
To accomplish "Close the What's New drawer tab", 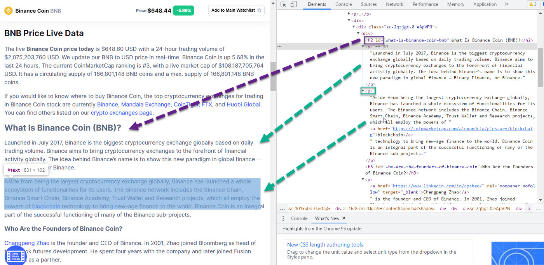I will (x=343, y=218).
